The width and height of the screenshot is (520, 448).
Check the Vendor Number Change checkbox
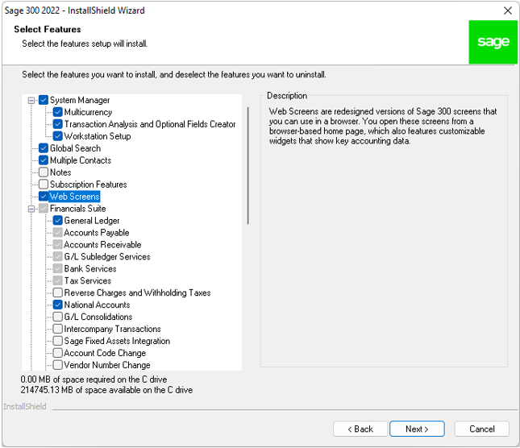(58, 366)
